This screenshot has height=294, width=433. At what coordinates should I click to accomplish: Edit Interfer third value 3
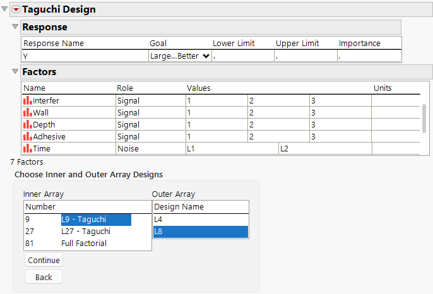coord(340,100)
